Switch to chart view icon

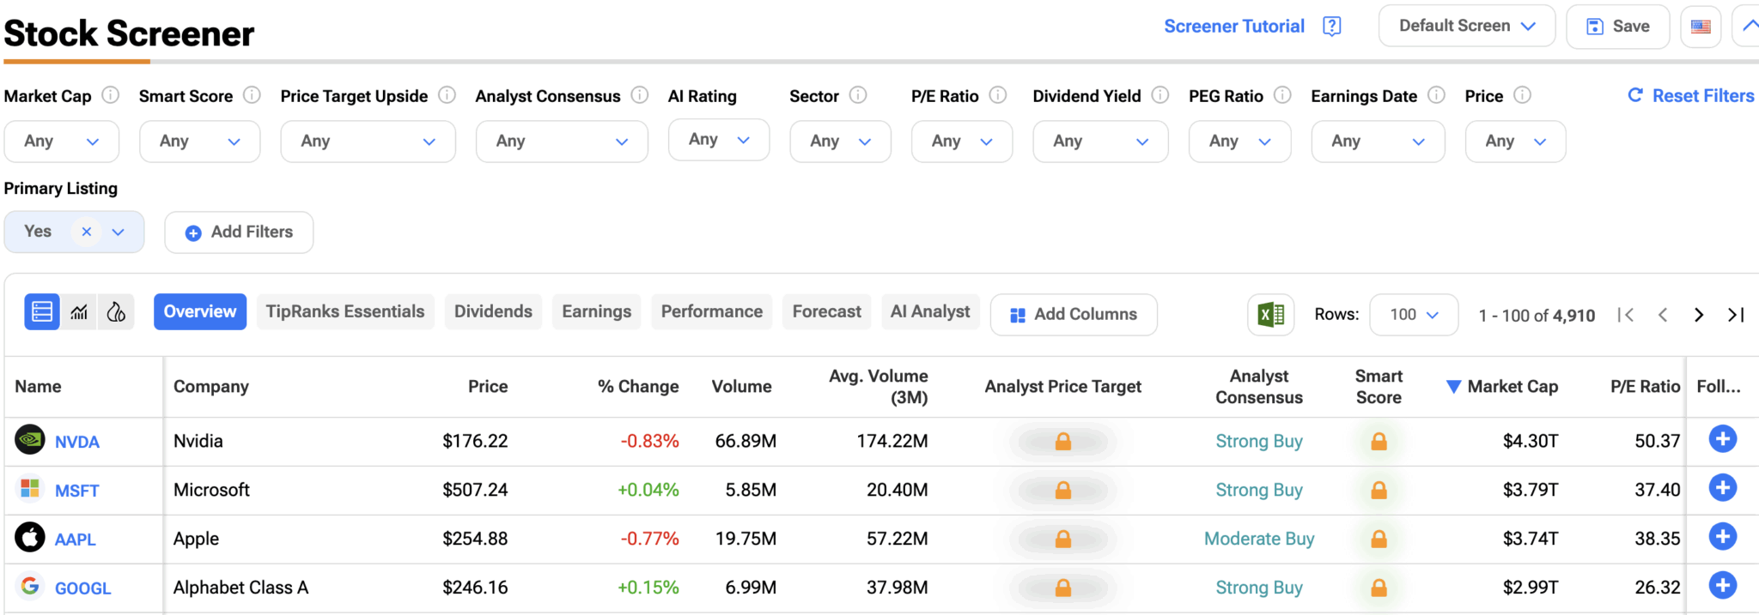tap(79, 312)
